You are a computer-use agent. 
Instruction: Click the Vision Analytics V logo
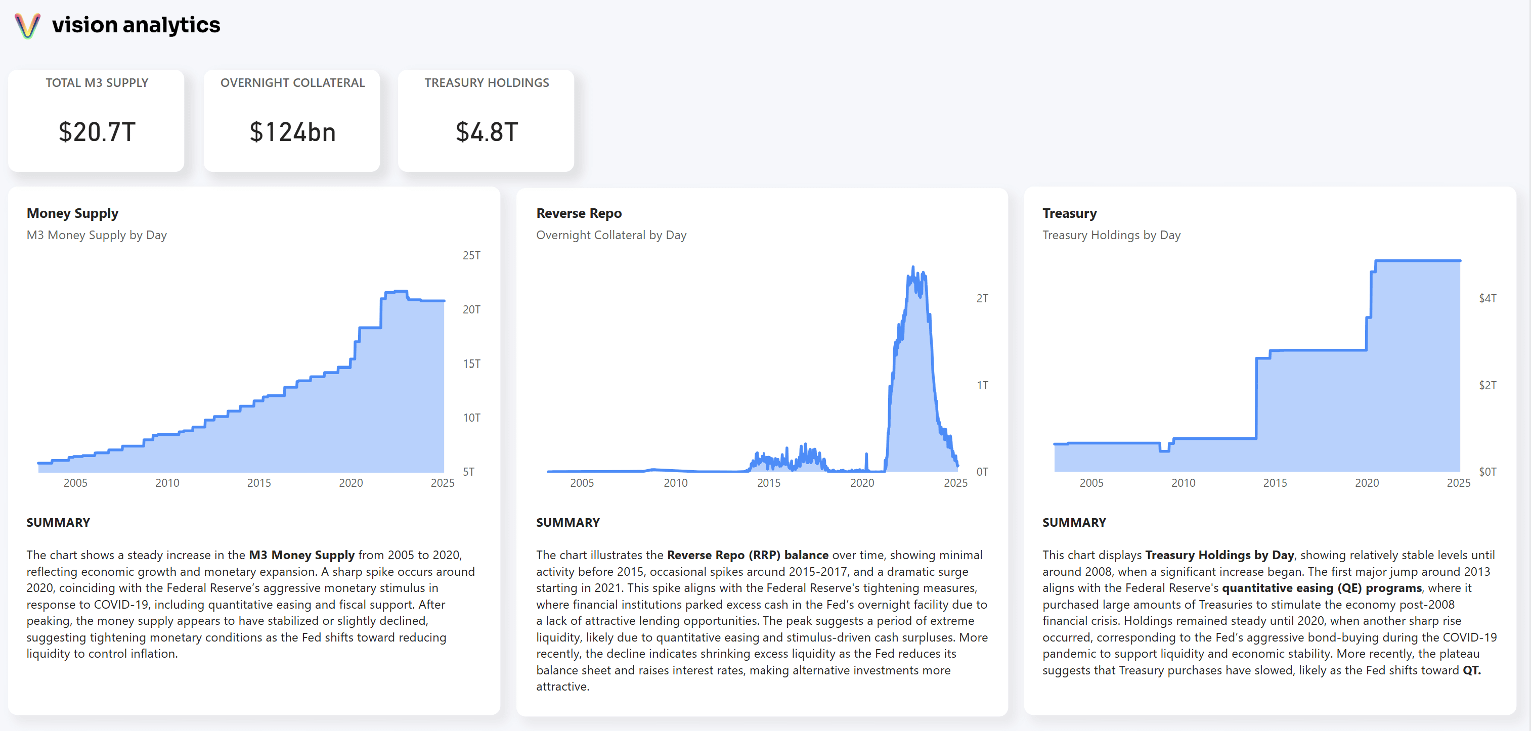pyautogui.click(x=27, y=26)
